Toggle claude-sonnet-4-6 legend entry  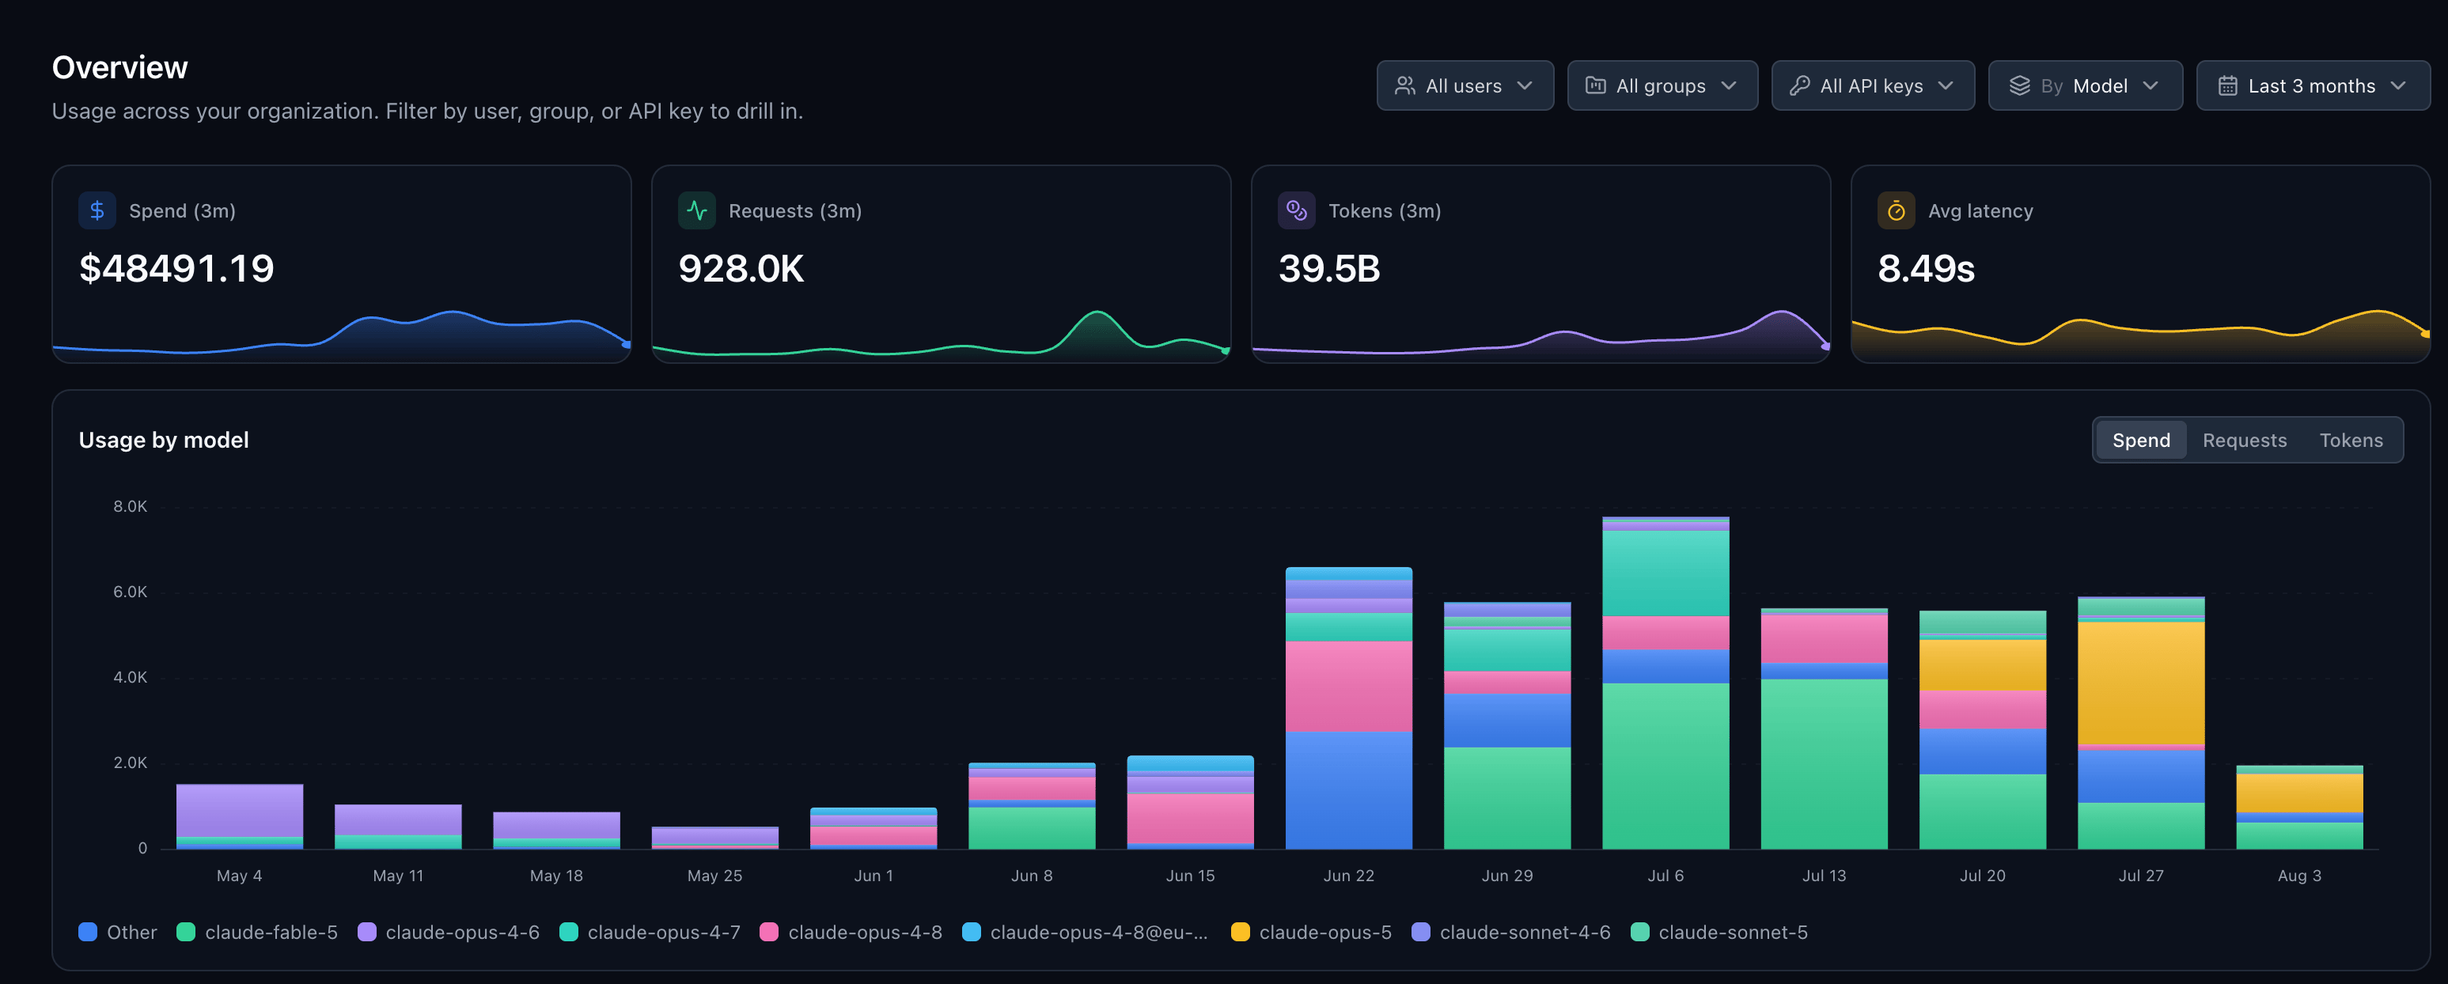1511,932
